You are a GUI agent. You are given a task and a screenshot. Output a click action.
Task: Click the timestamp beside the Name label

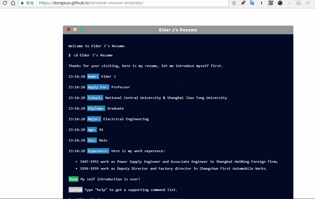click(77, 76)
